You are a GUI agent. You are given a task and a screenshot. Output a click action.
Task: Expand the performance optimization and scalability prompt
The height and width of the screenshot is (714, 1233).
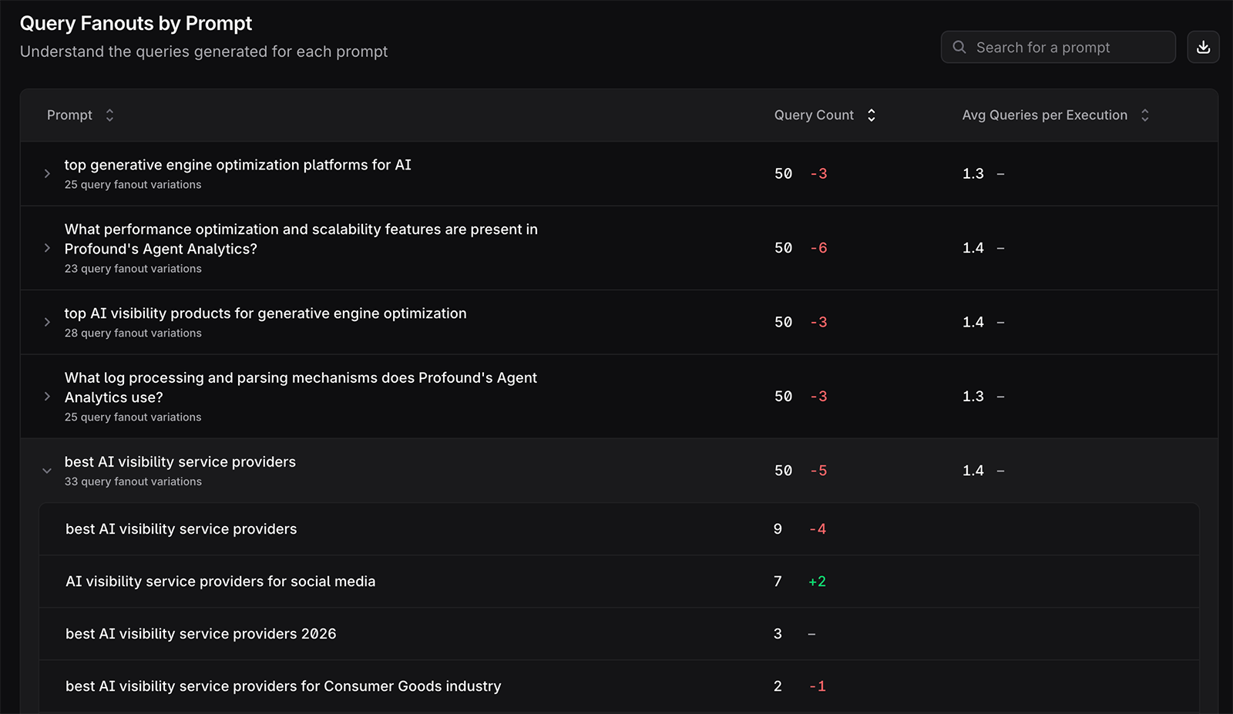pos(47,248)
